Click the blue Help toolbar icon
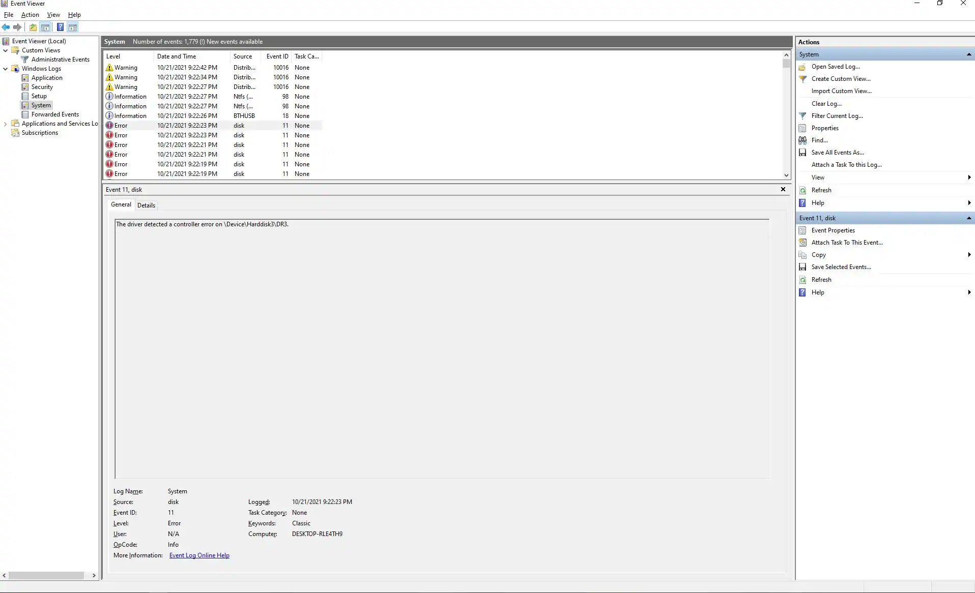This screenshot has width=975, height=593. (60, 27)
